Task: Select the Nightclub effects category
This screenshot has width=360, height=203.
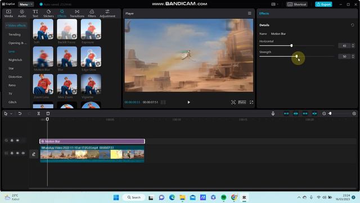Action: click(x=15, y=60)
